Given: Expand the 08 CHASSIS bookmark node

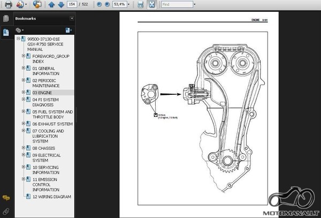Looking at the screenshot, I should coord(24,147).
